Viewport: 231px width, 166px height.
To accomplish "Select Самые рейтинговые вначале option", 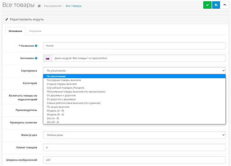I will tap(134, 103).
